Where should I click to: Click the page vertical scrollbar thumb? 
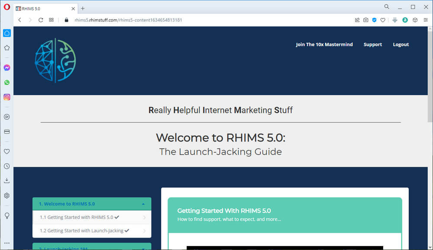pyautogui.click(x=430, y=76)
